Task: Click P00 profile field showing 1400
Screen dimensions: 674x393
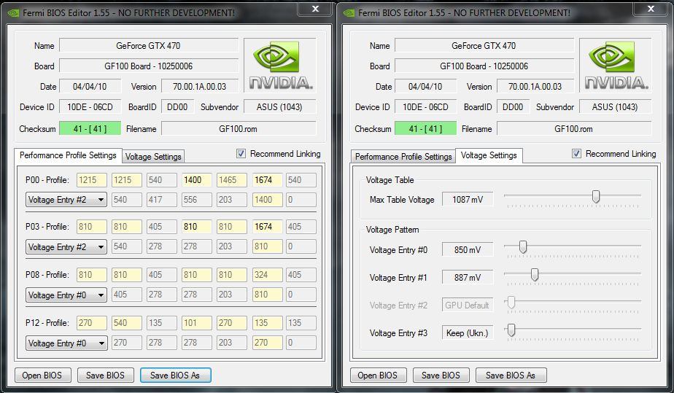Action: click(x=197, y=180)
